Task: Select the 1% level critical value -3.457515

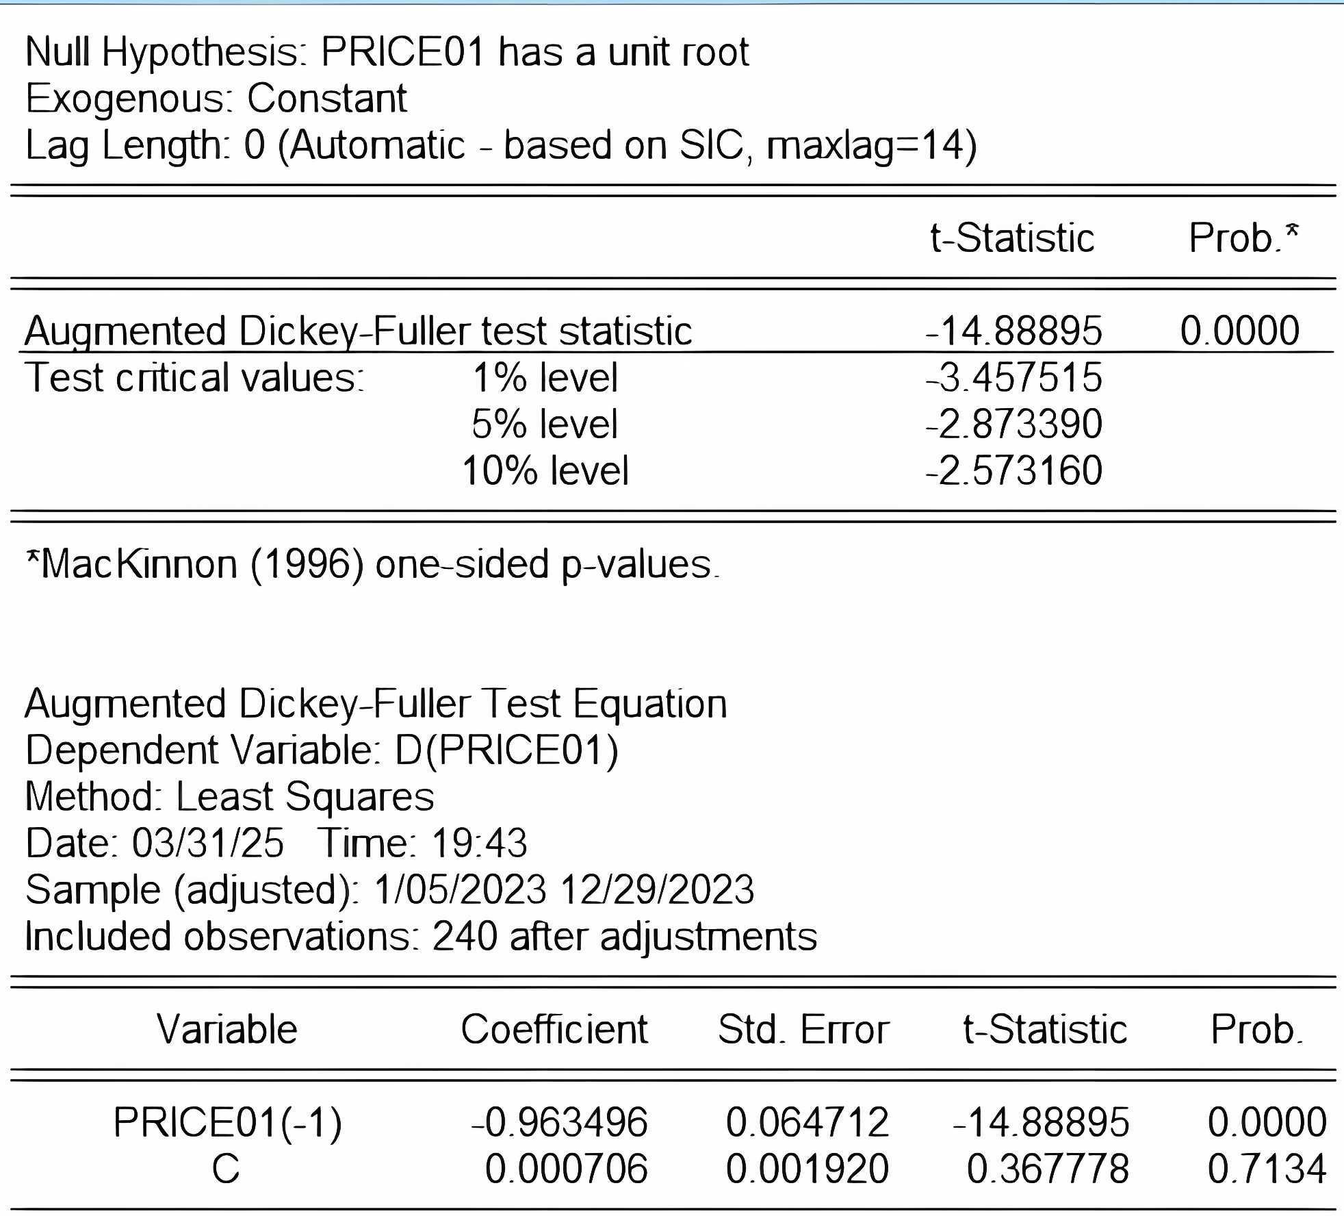Action: point(1013,378)
